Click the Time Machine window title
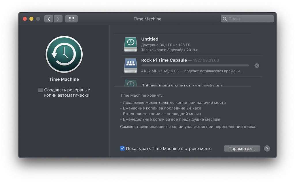This screenshot has height=182, width=295. coord(147,19)
